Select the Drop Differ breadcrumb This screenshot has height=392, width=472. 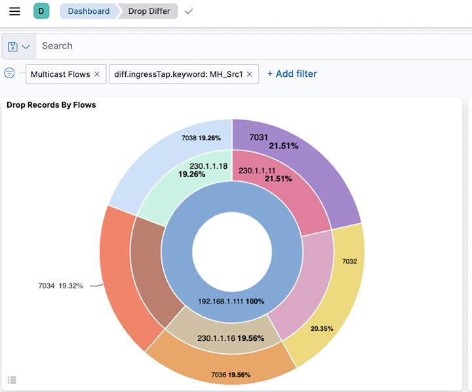(149, 11)
